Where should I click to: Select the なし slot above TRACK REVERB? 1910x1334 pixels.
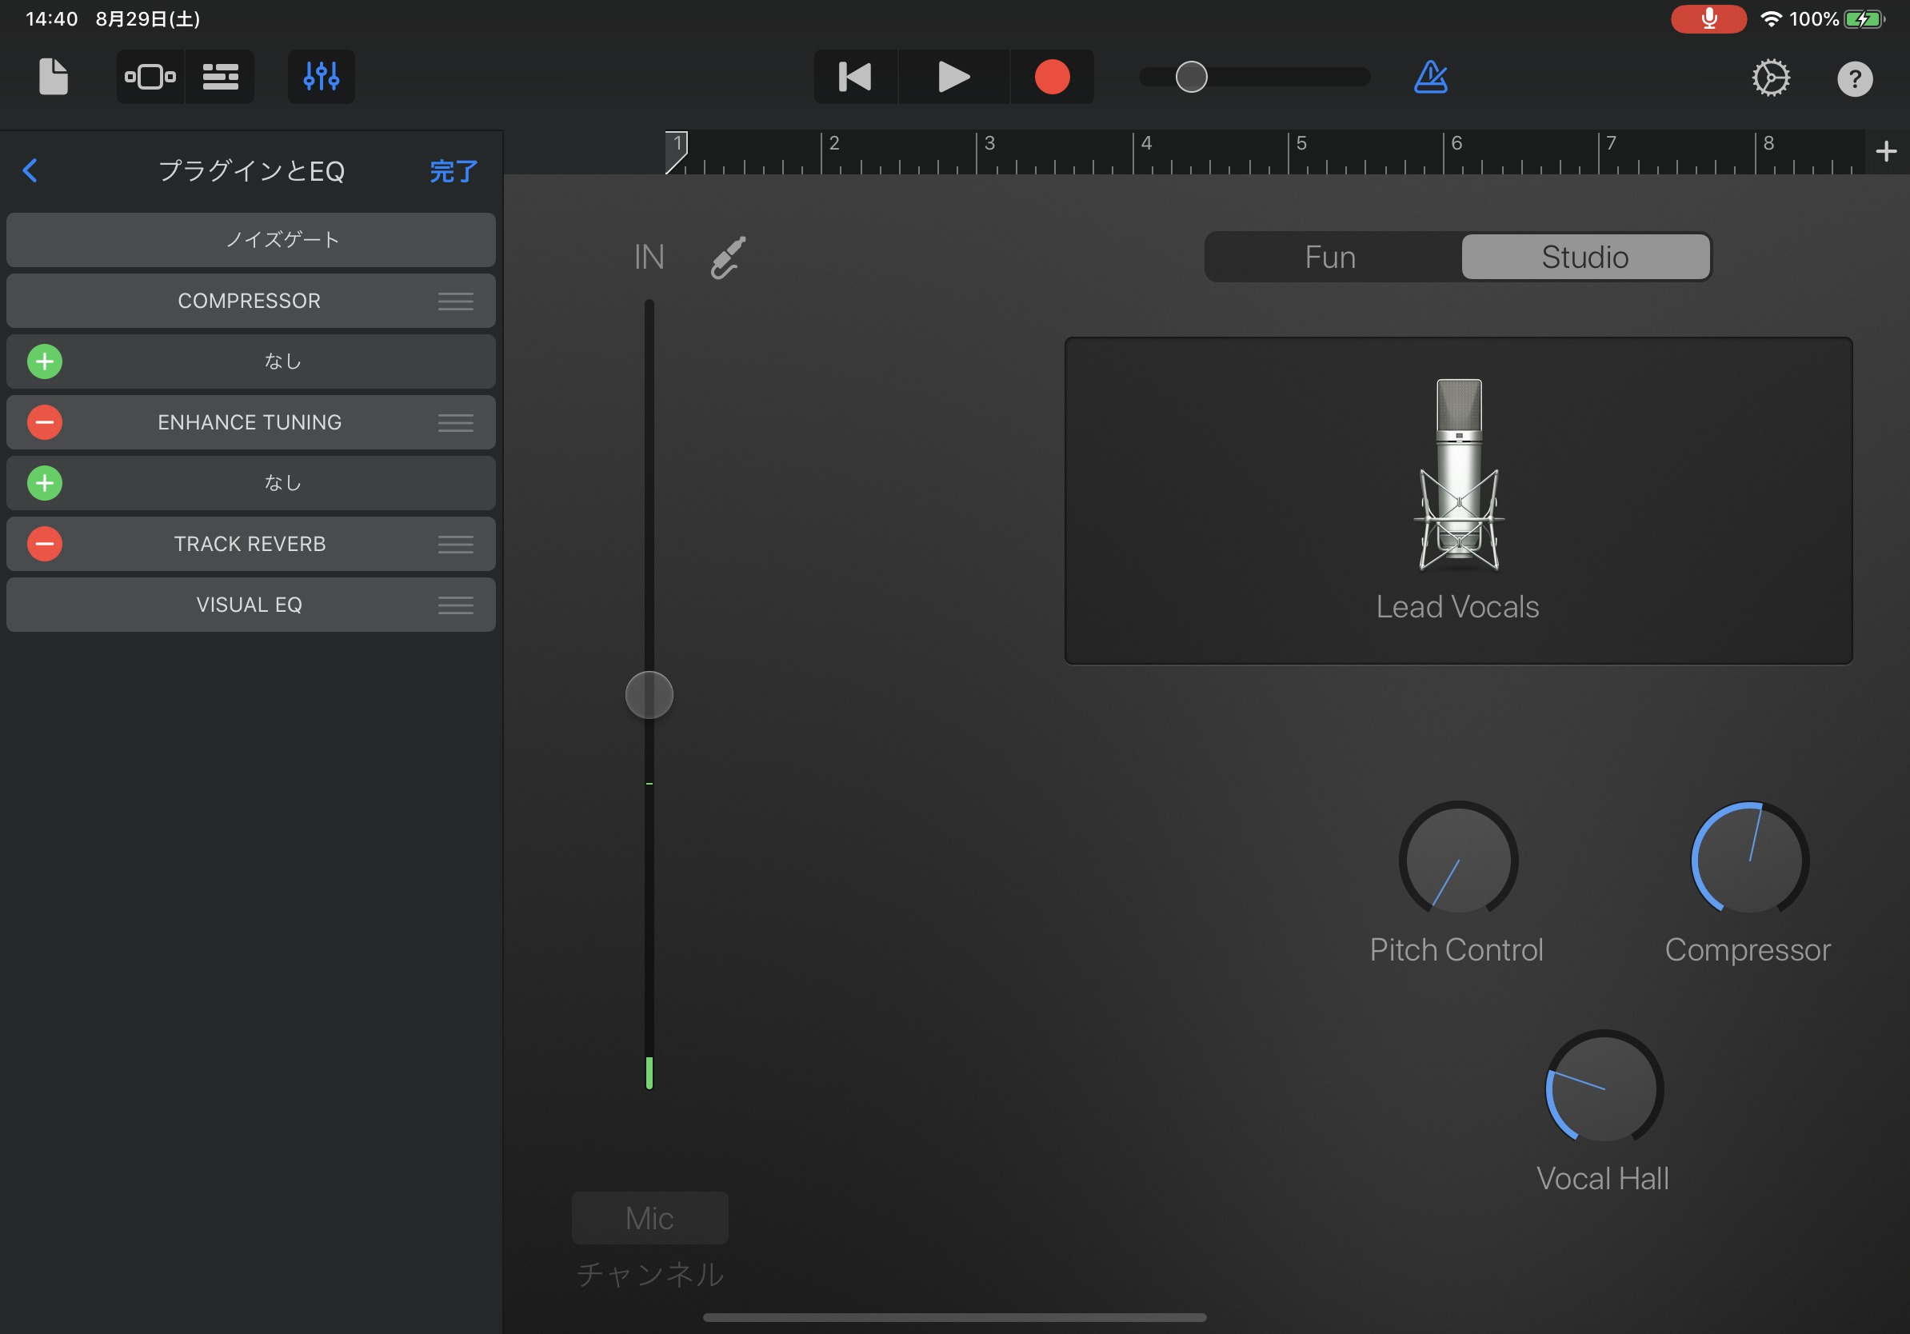click(x=250, y=482)
